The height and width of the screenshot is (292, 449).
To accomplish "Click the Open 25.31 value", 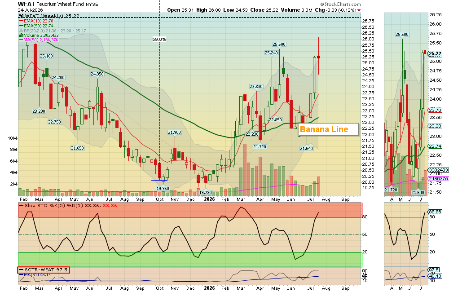I will 180,10.
